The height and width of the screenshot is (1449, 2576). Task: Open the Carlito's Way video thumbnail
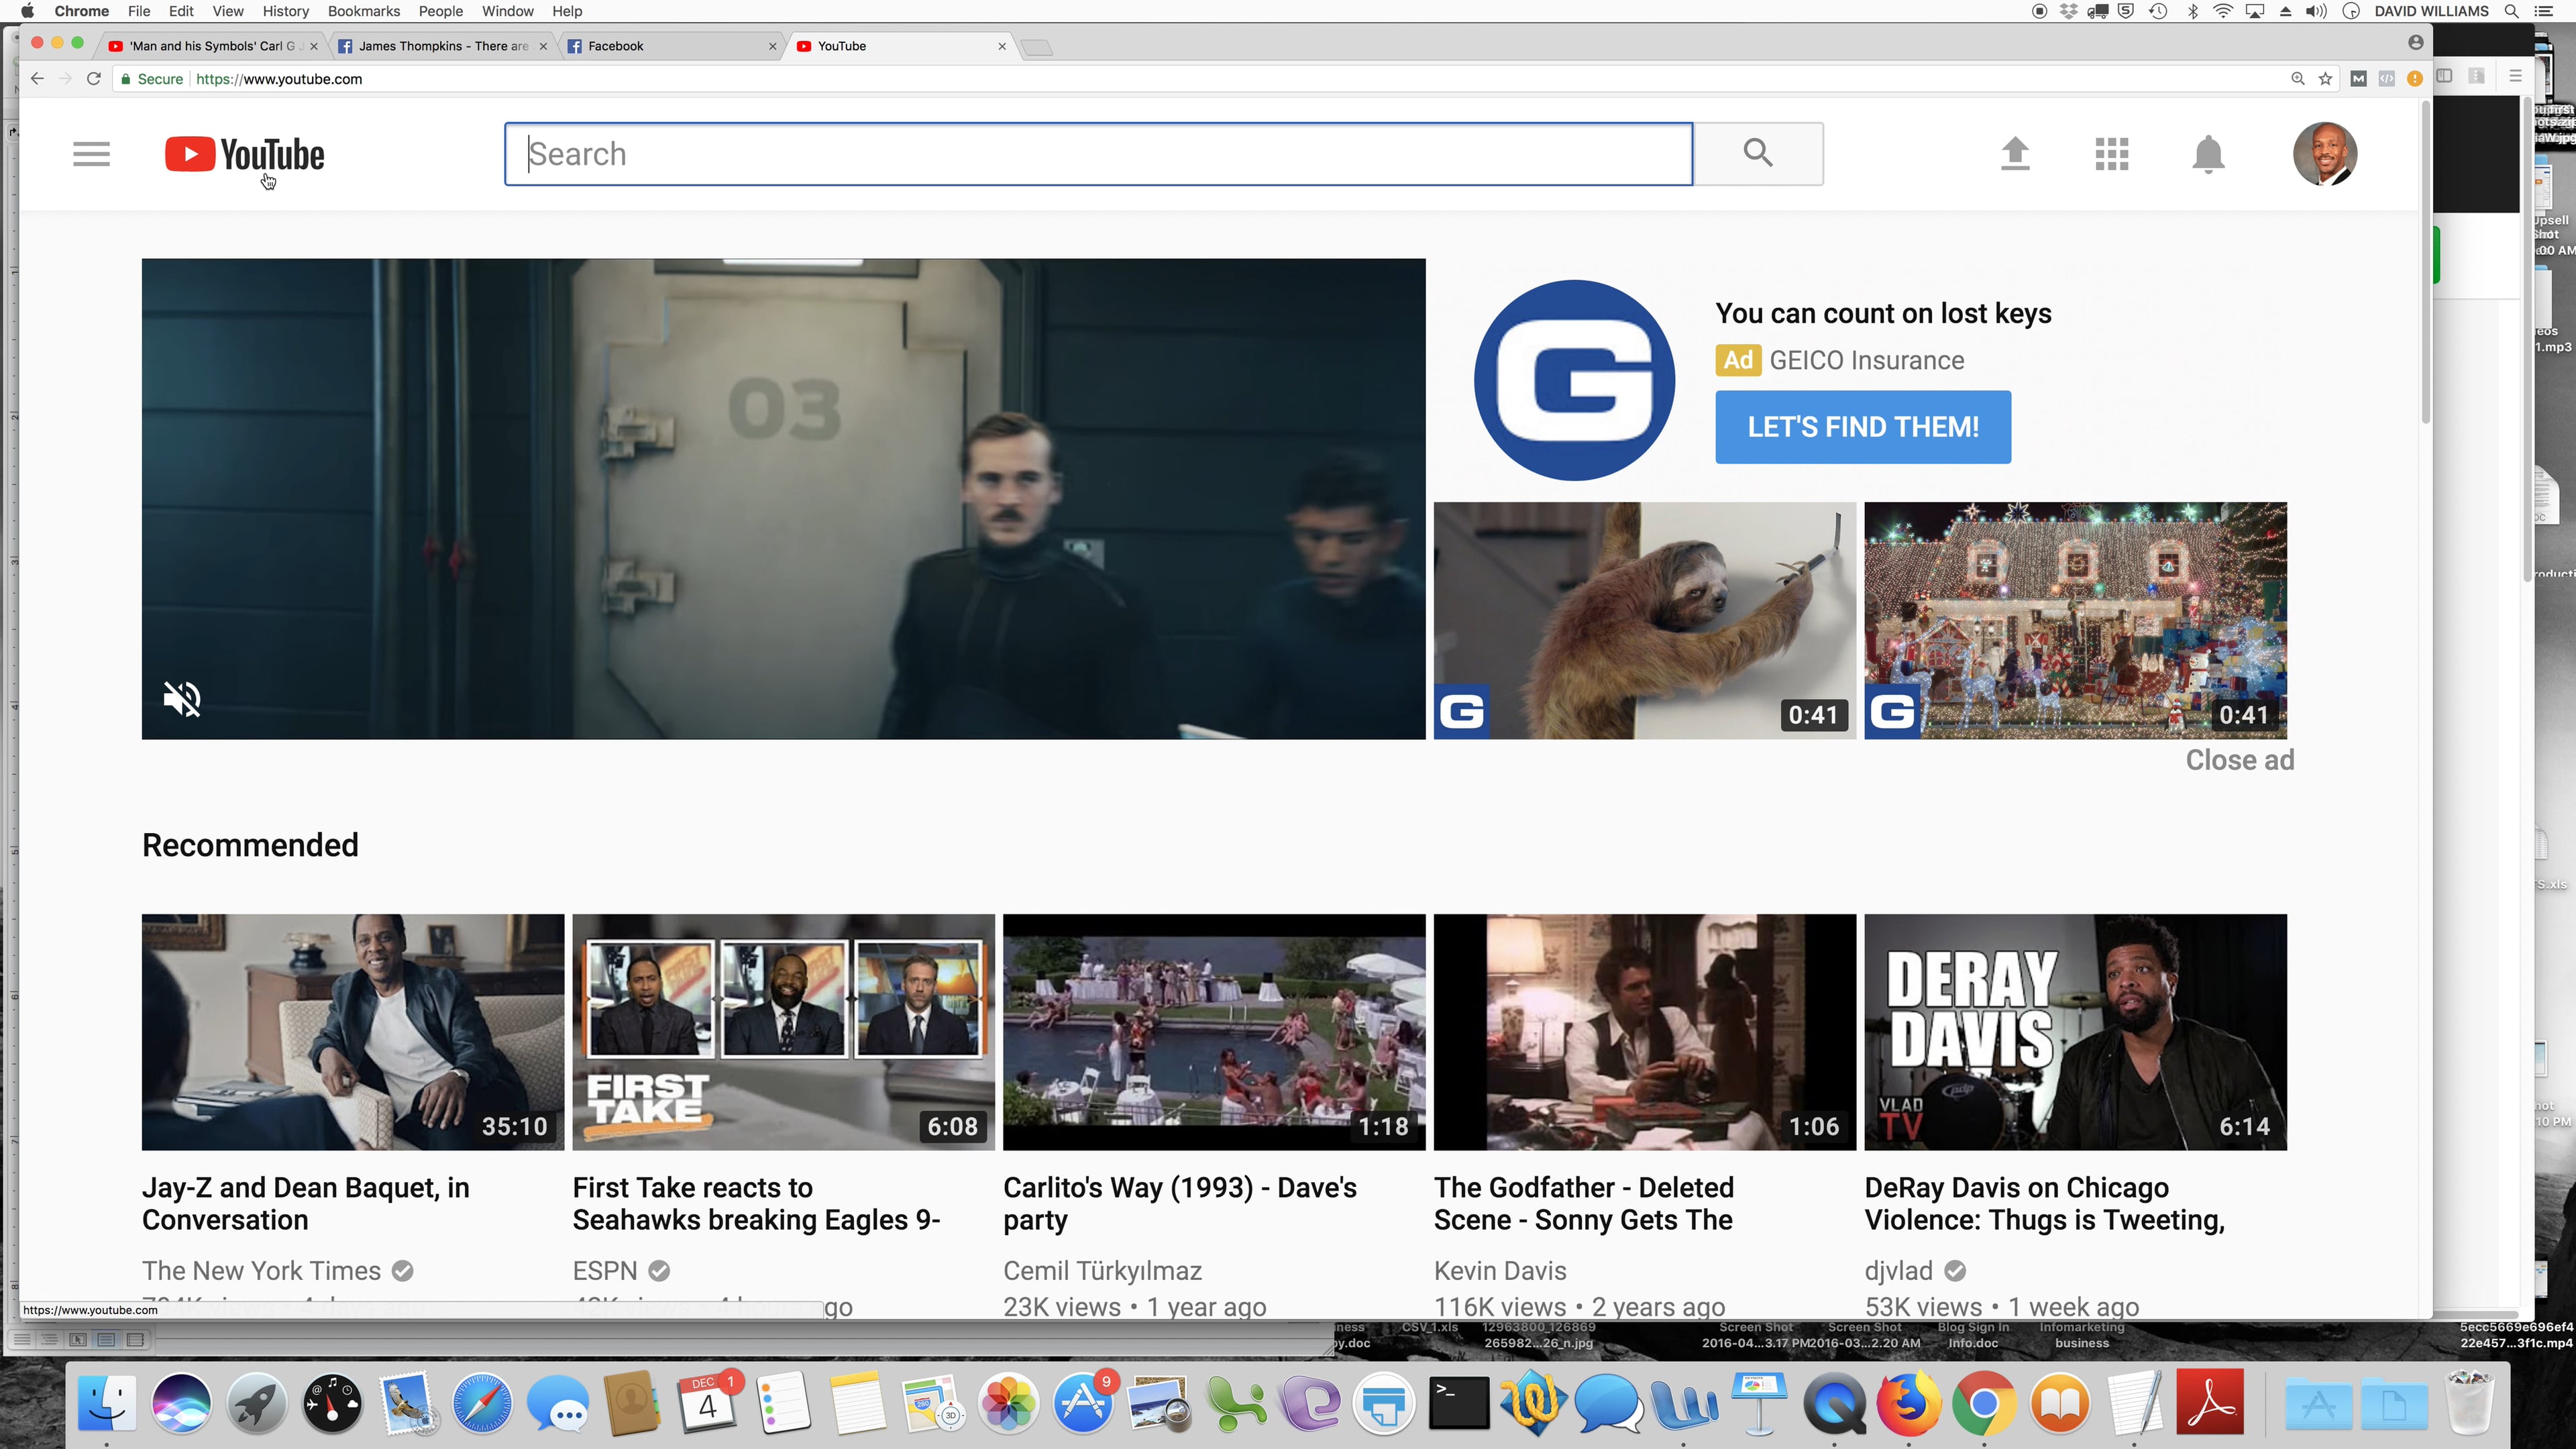(x=1214, y=1032)
